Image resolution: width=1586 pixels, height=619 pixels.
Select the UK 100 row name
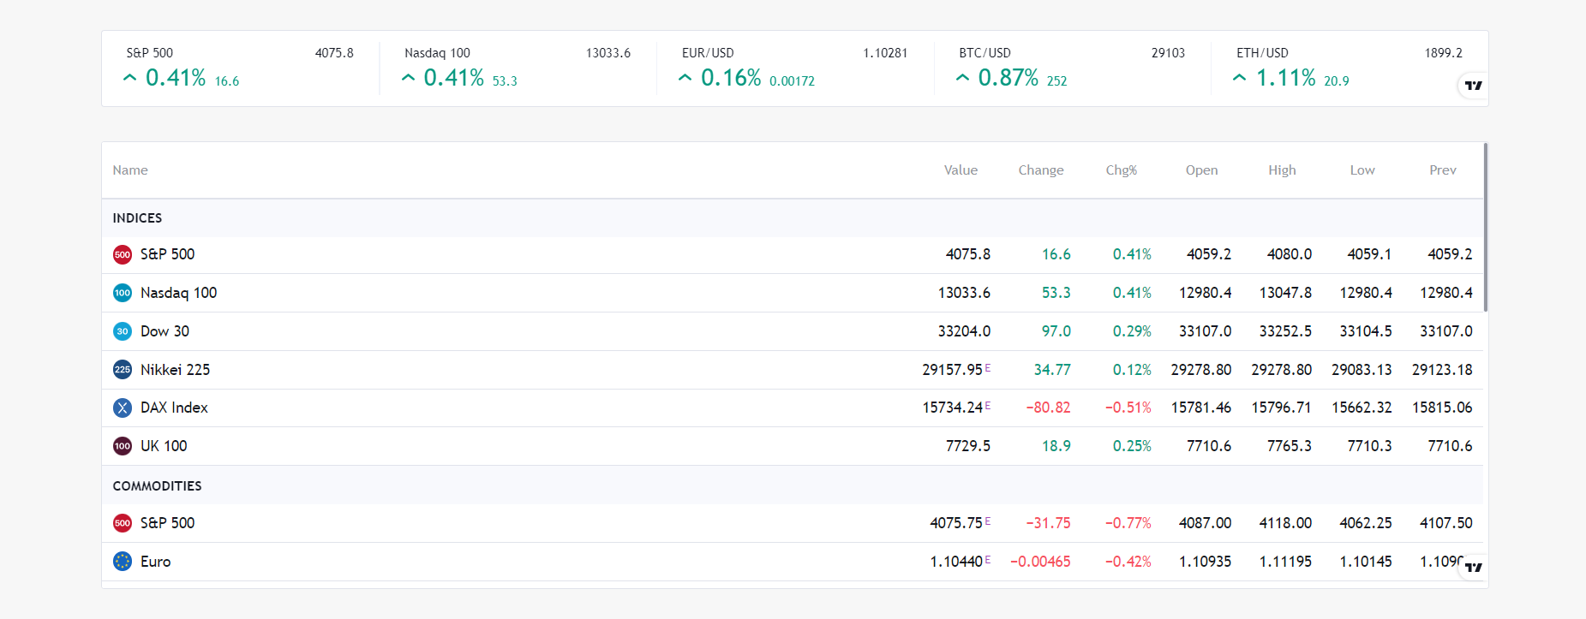pos(164,446)
